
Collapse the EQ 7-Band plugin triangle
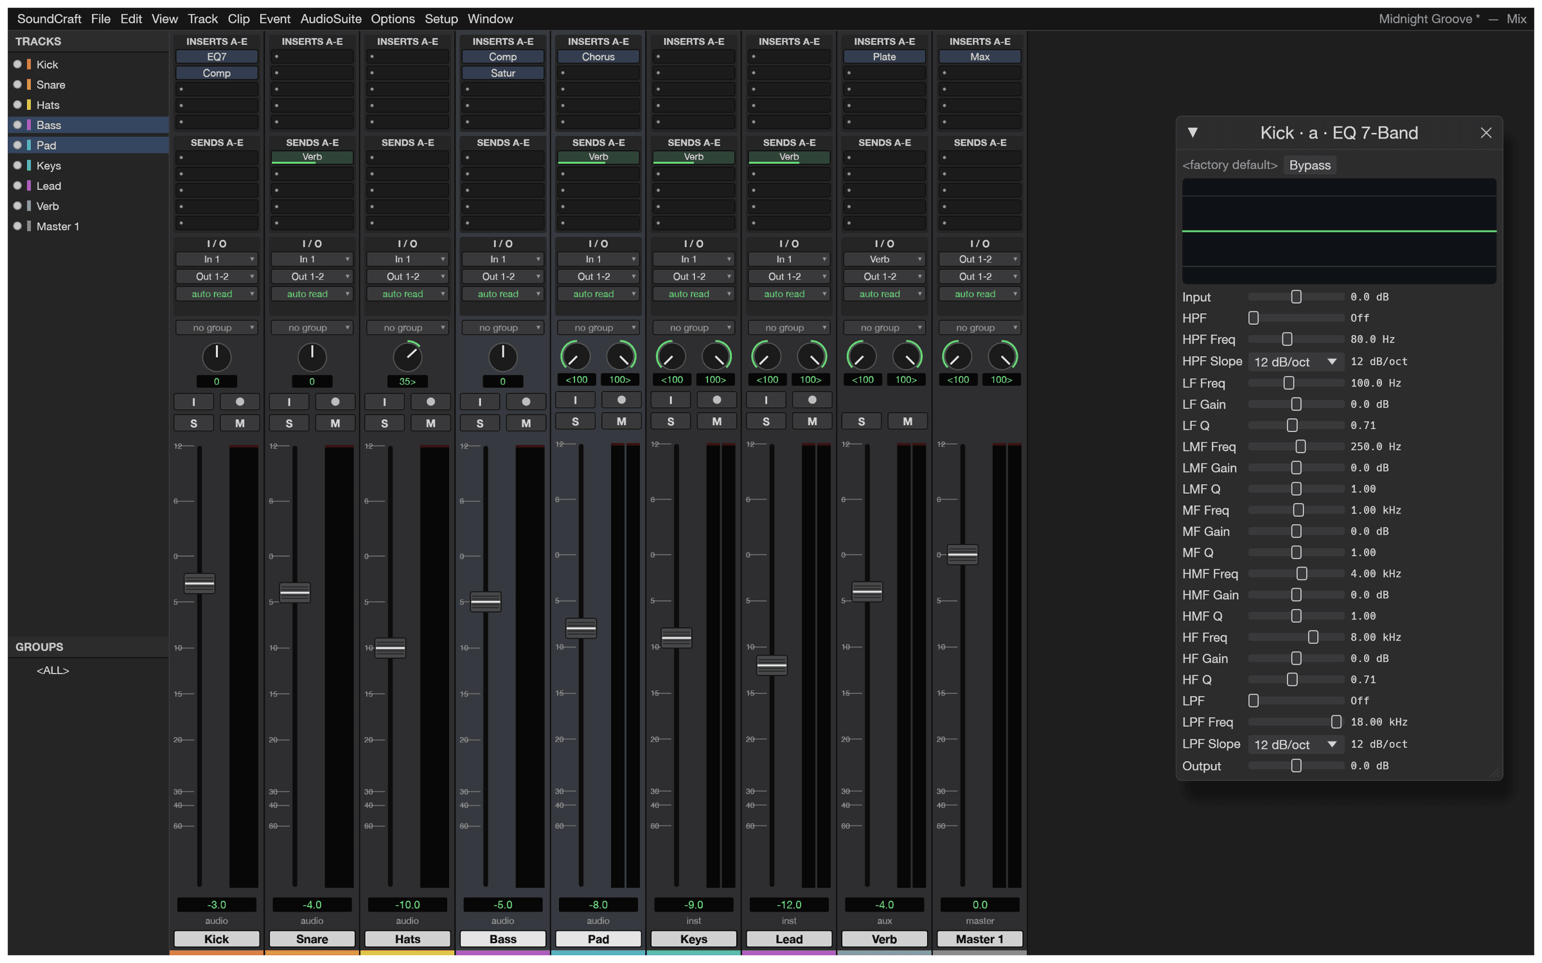1193,132
